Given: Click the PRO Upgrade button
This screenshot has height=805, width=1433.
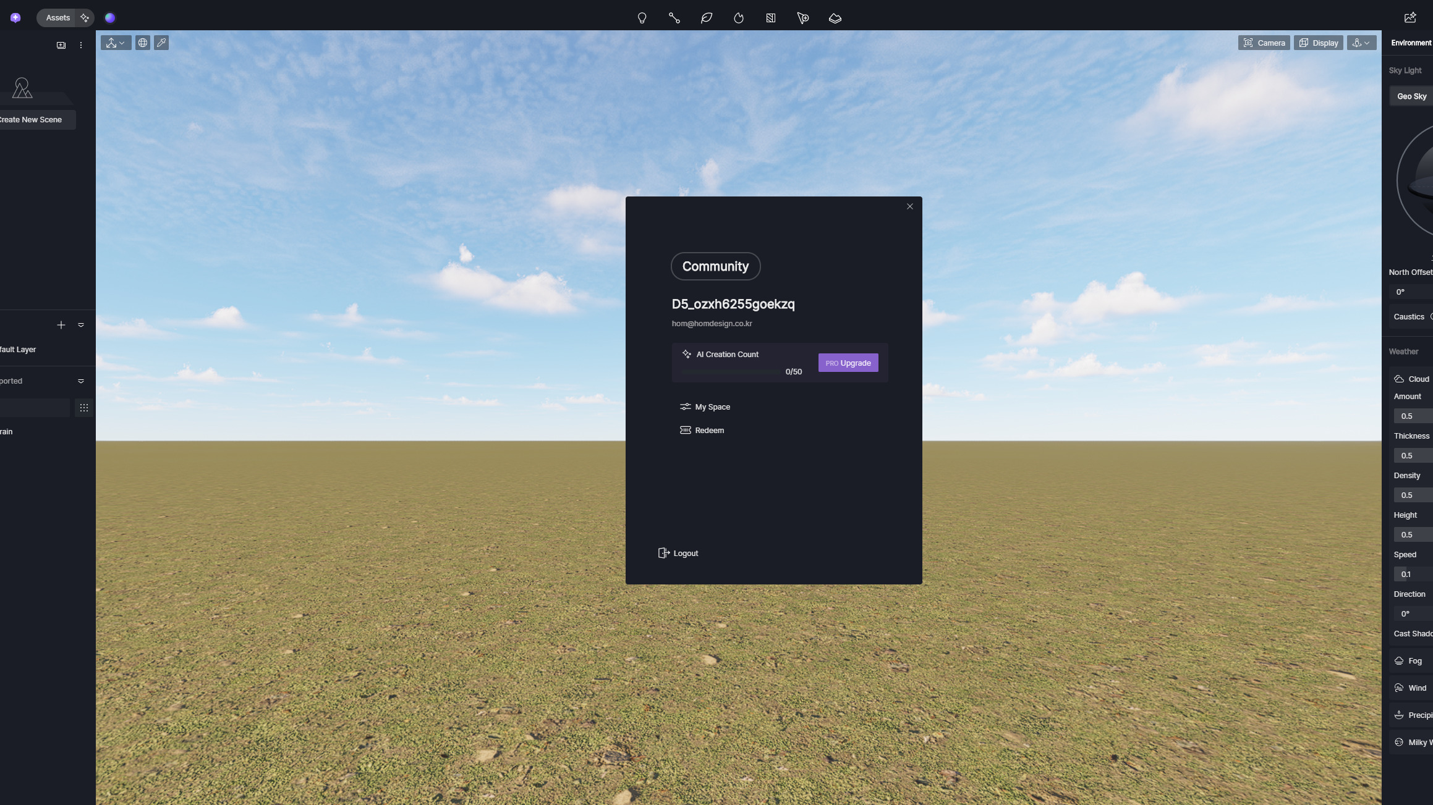Looking at the screenshot, I should (x=848, y=363).
